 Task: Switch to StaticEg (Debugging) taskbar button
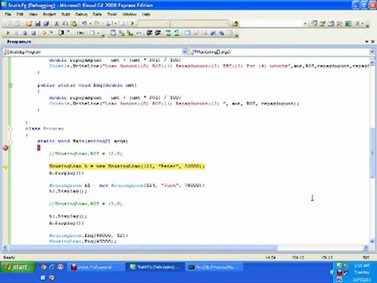coord(155,267)
